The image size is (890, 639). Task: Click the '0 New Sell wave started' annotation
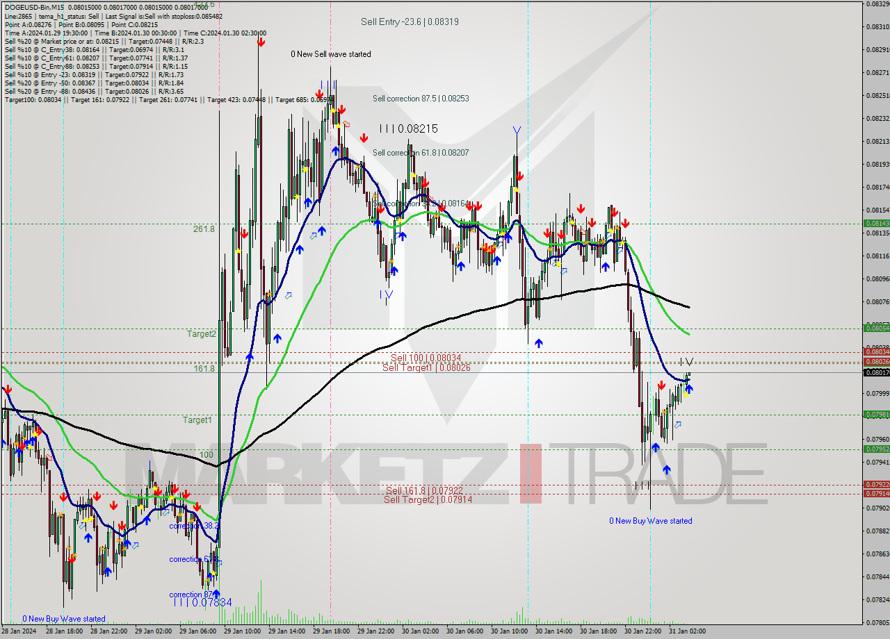click(x=331, y=54)
